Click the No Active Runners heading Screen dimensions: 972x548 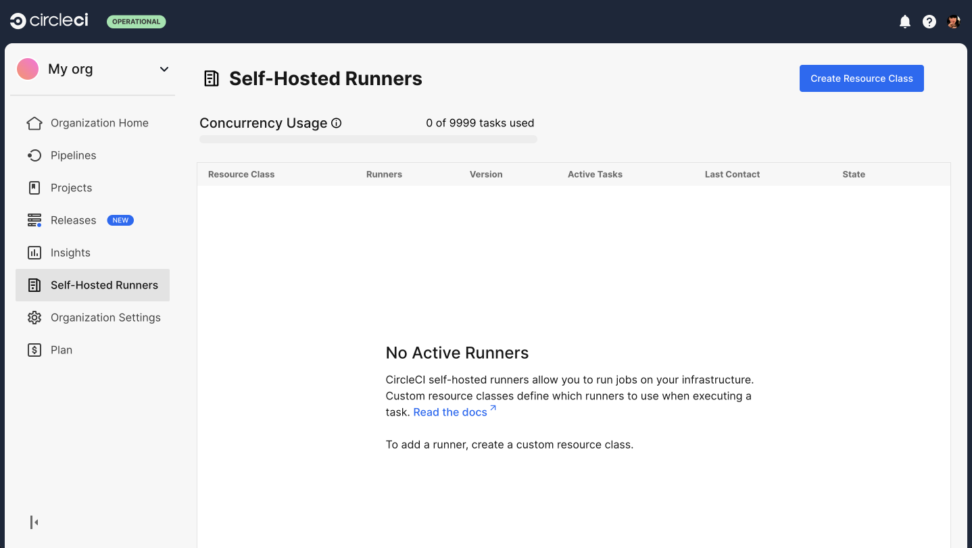(457, 353)
